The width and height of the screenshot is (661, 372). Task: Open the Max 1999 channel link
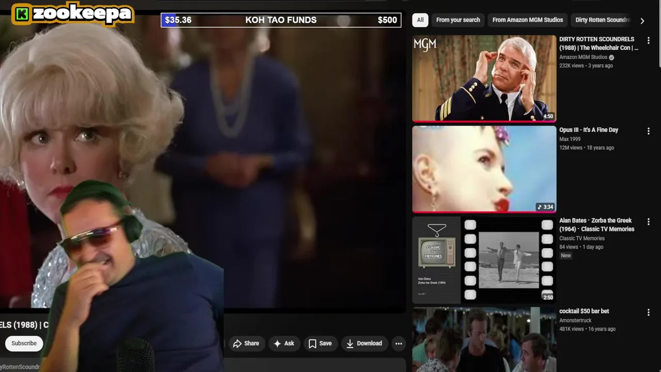[x=570, y=139]
